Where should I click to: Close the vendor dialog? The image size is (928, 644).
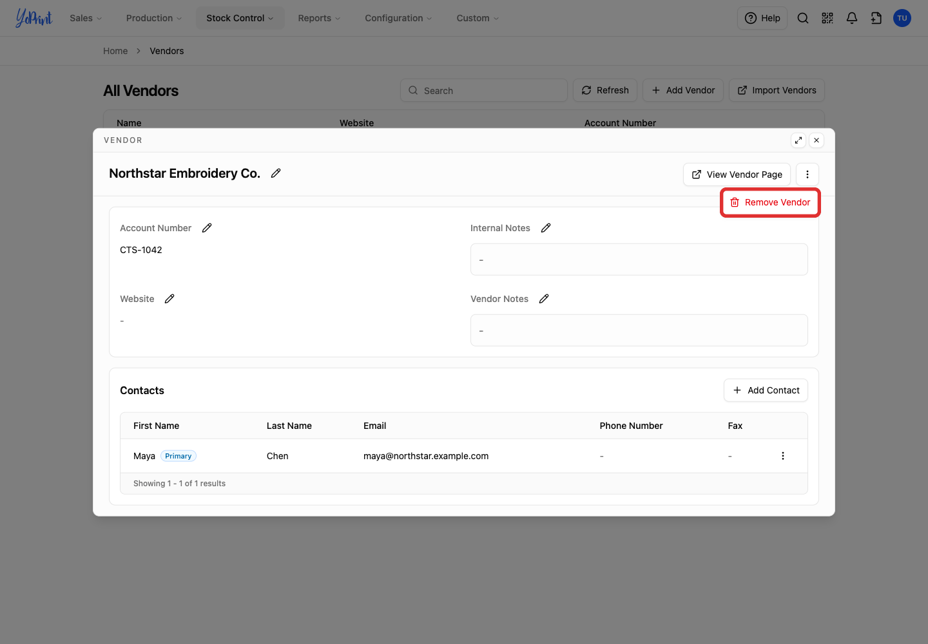click(817, 140)
